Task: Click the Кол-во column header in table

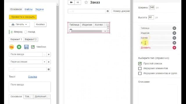Action: [x=99, y=25]
